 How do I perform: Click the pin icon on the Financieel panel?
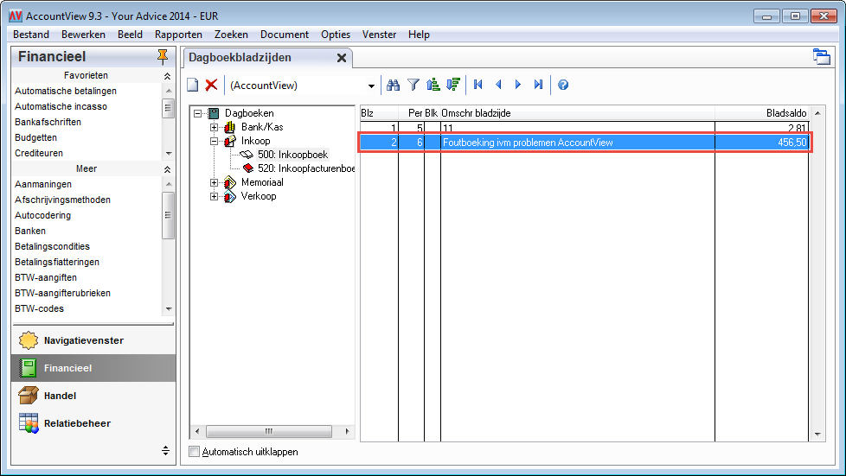tap(163, 57)
